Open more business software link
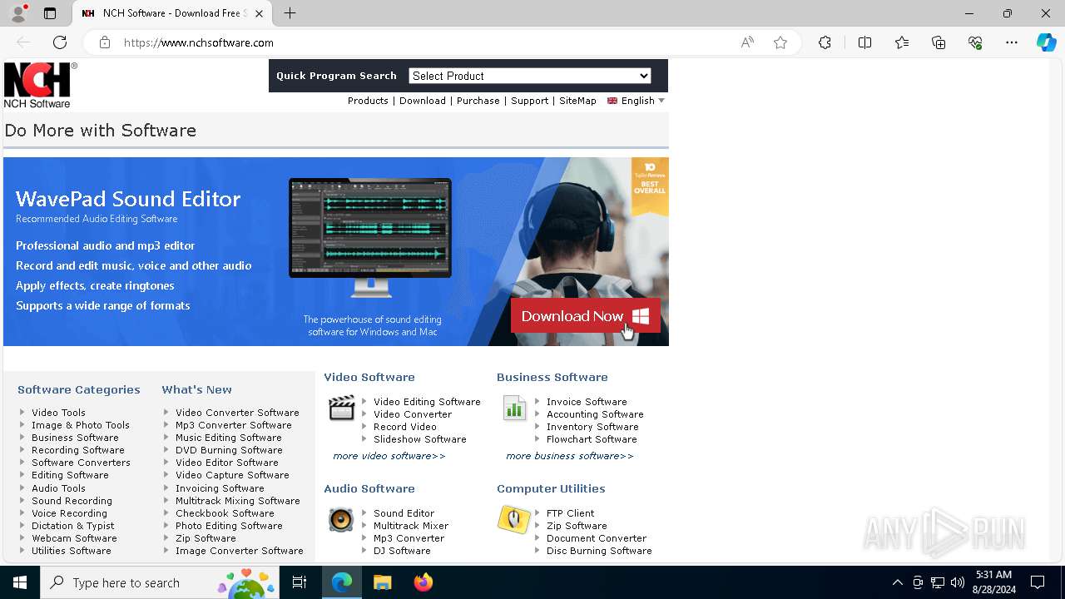Viewport: 1065px width, 599px height. tap(569, 456)
